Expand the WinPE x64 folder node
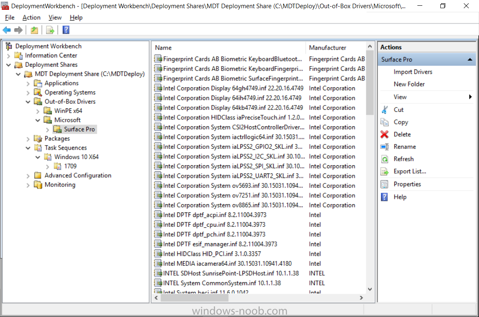Image resolution: width=479 pixels, height=317 pixels. (x=38, y=111)
